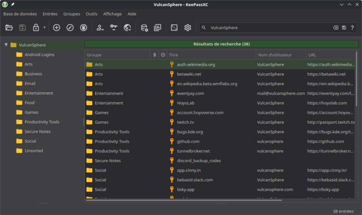Select the bugs.kde.org entry
The height and width of the screenshot is (215, 362).
click(x=220, y=132)
